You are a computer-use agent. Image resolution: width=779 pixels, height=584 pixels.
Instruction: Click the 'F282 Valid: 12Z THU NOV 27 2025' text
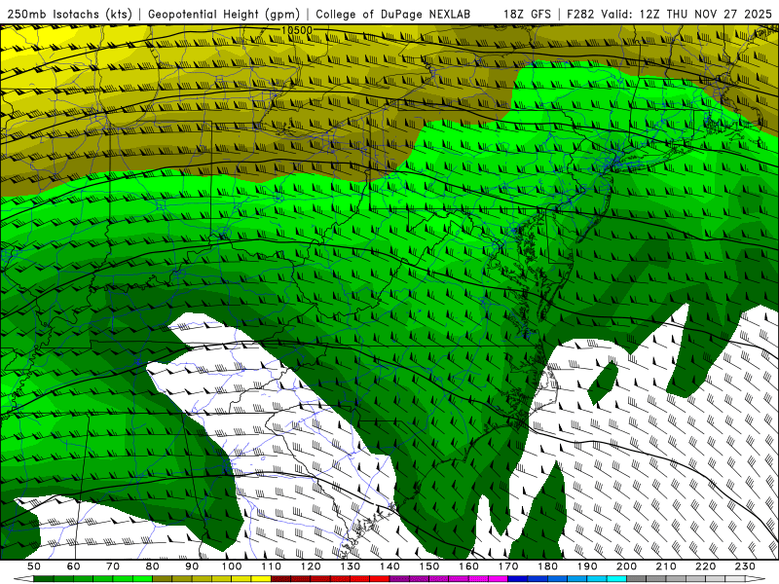coord(669,15)
